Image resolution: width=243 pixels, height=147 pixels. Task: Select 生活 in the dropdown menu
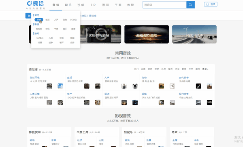(x=47, y=20)
